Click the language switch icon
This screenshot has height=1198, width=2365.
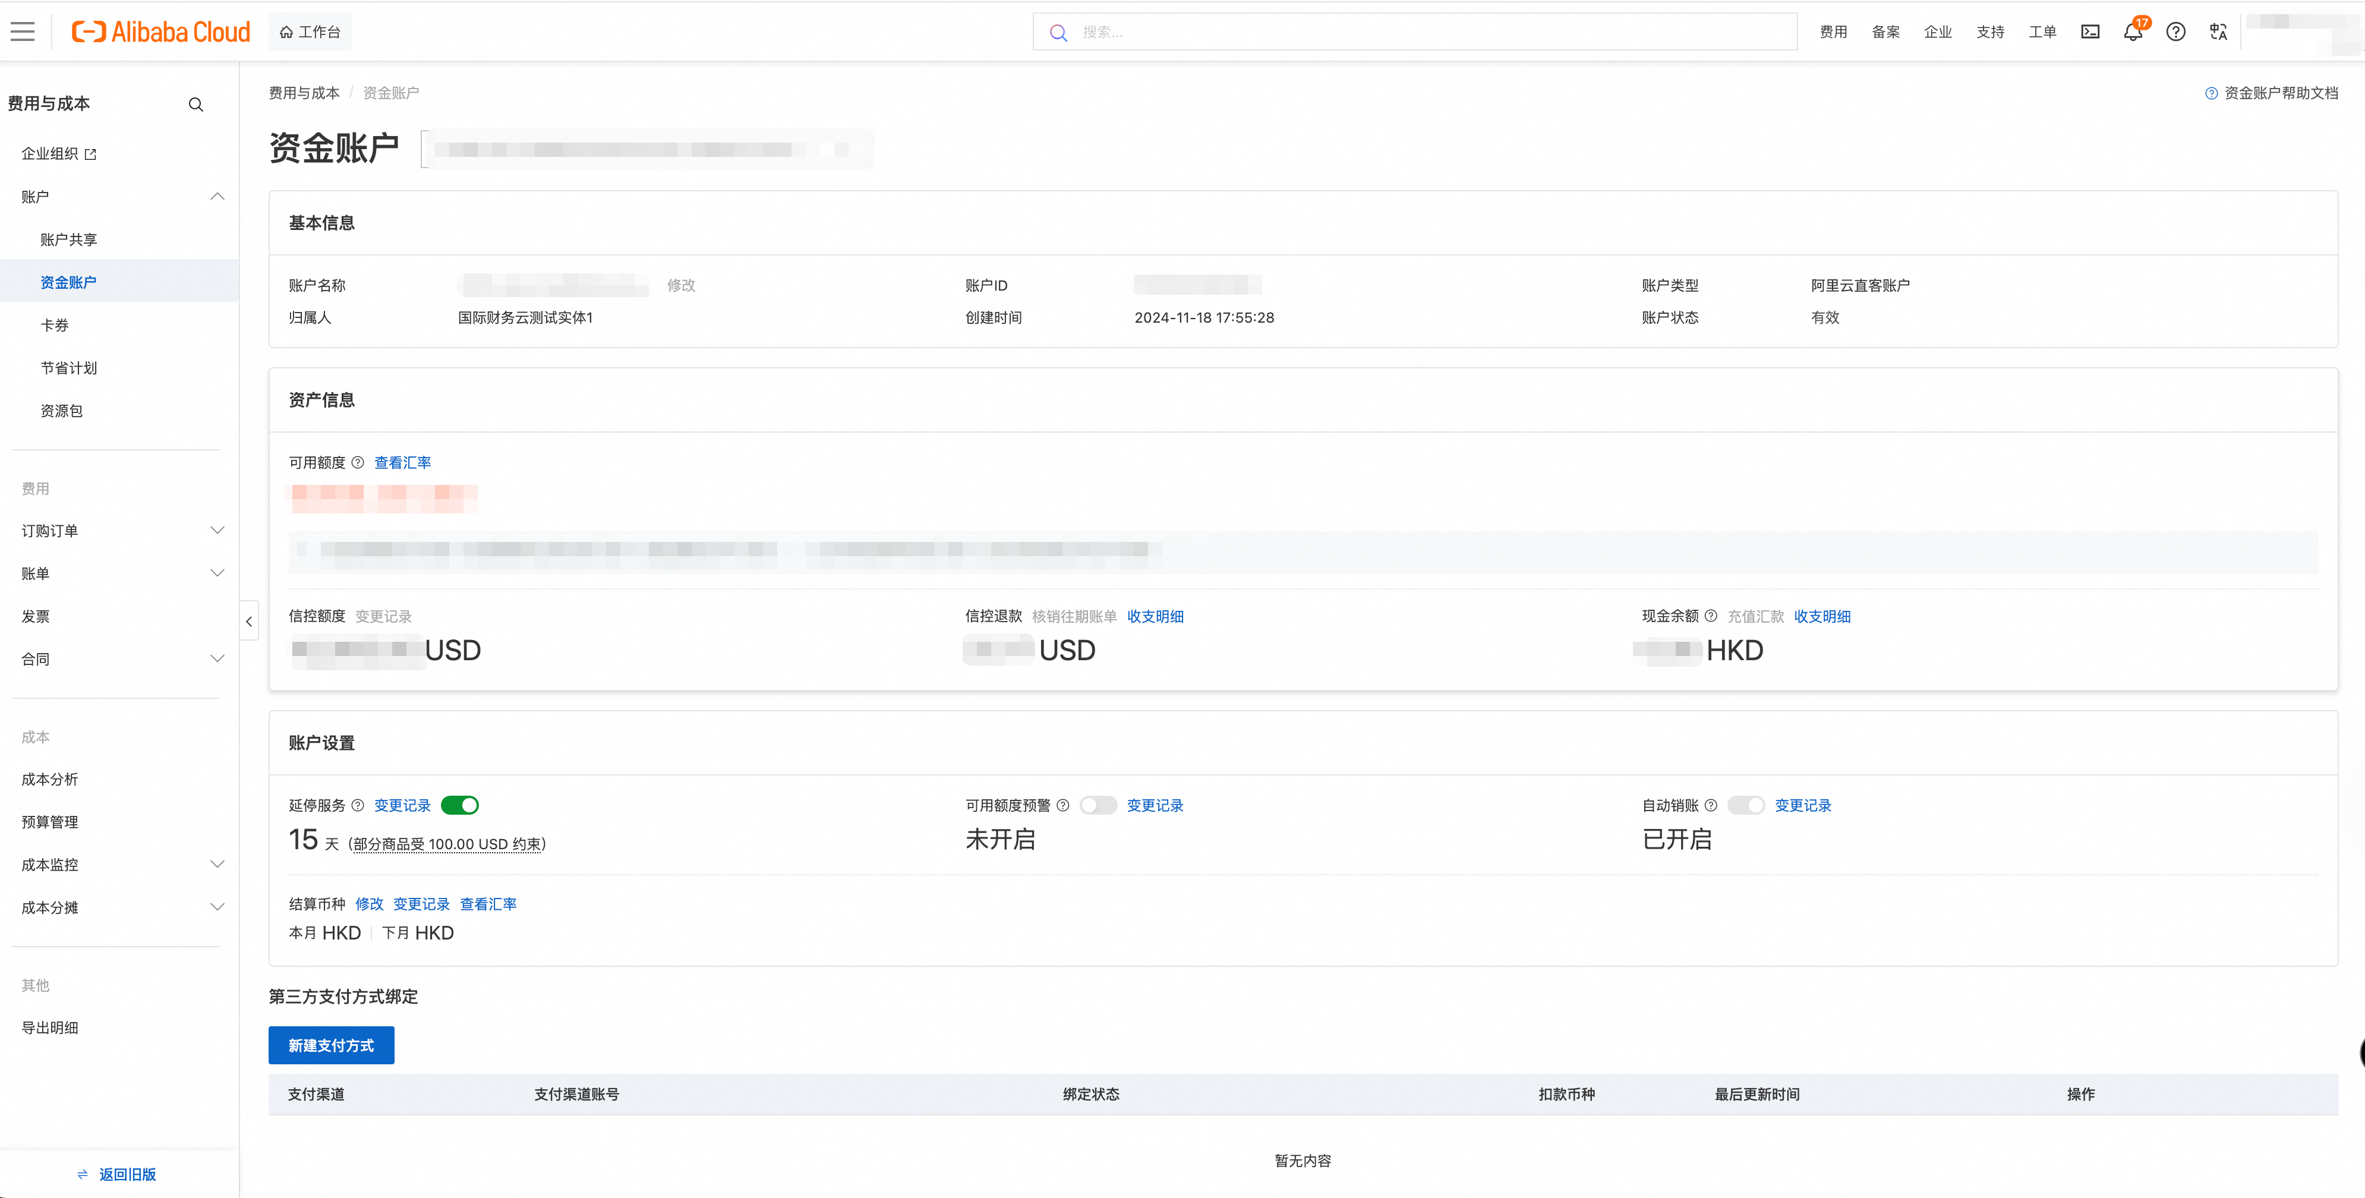pos(2218,32)
